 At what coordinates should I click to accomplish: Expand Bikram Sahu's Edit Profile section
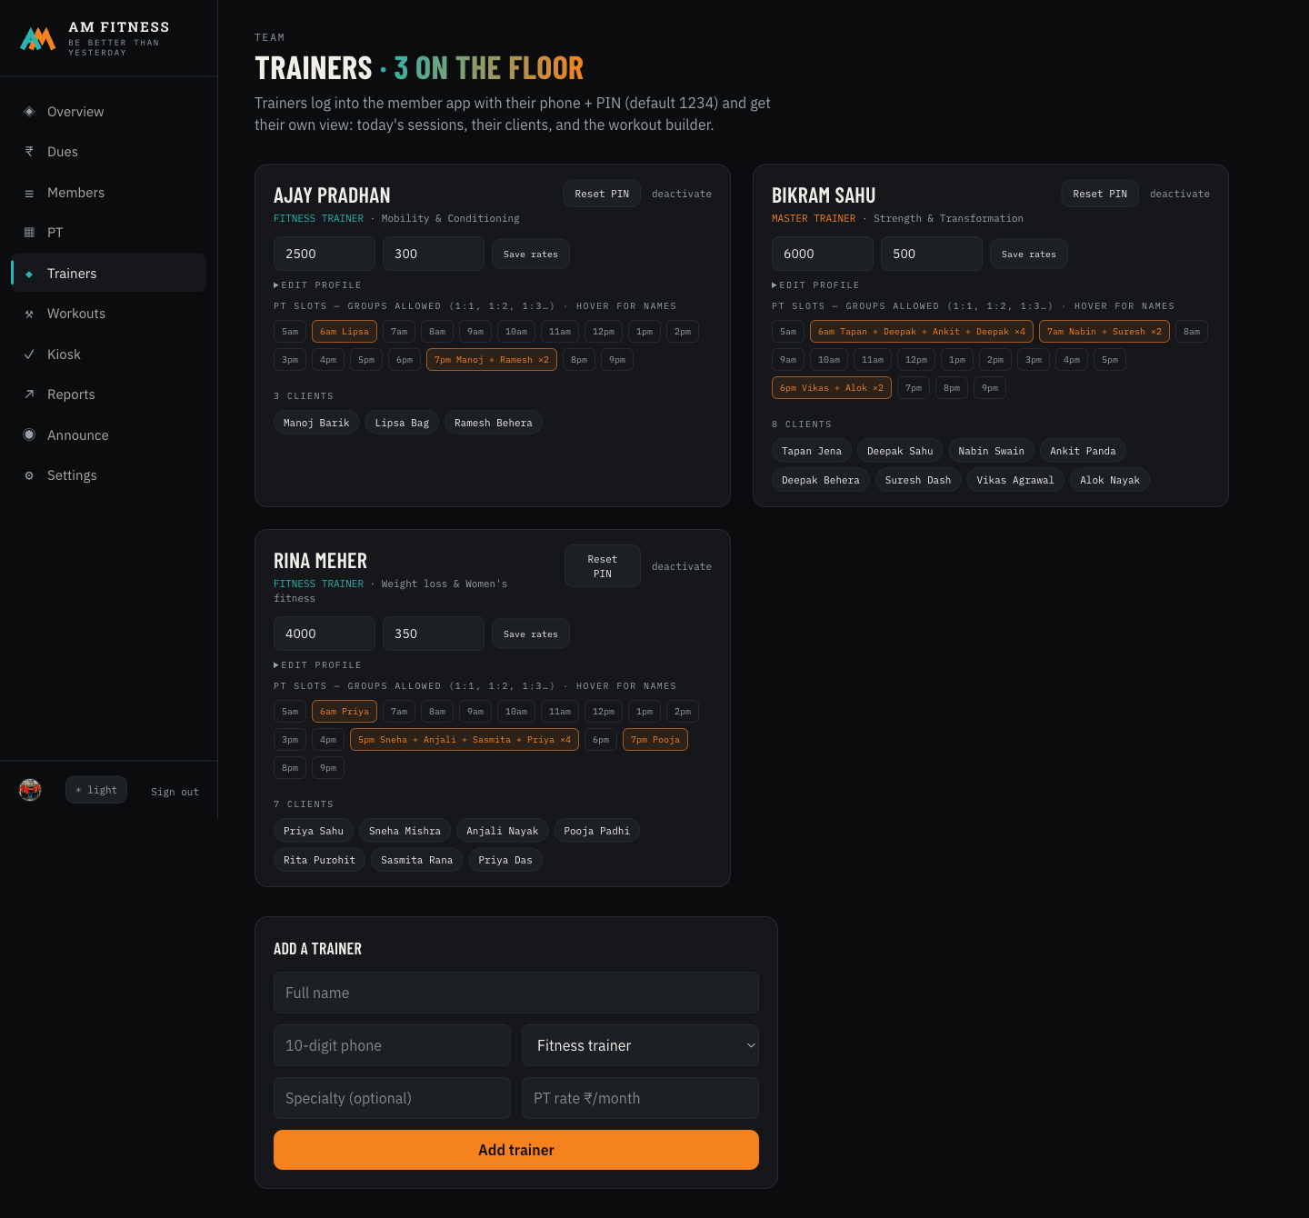click(x=816, y=285)
